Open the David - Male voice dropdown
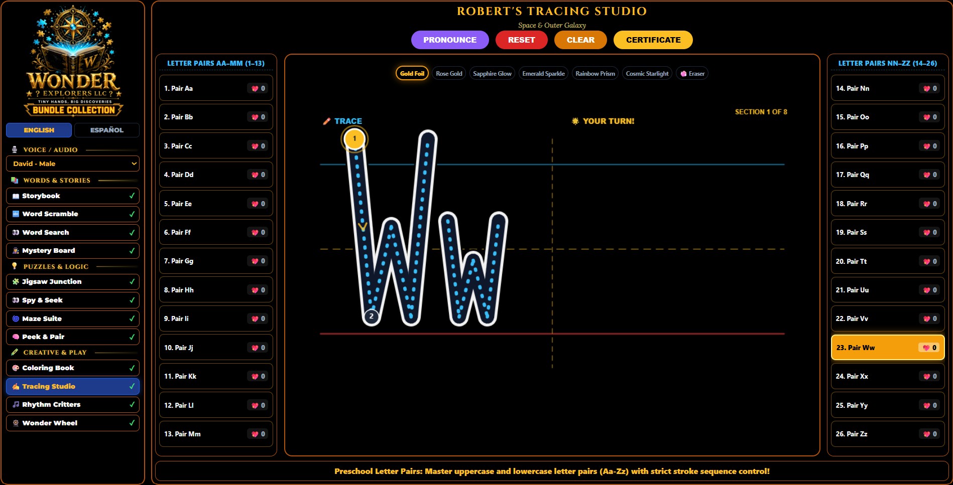Screen dimensions: 953x485 point(73,164)
